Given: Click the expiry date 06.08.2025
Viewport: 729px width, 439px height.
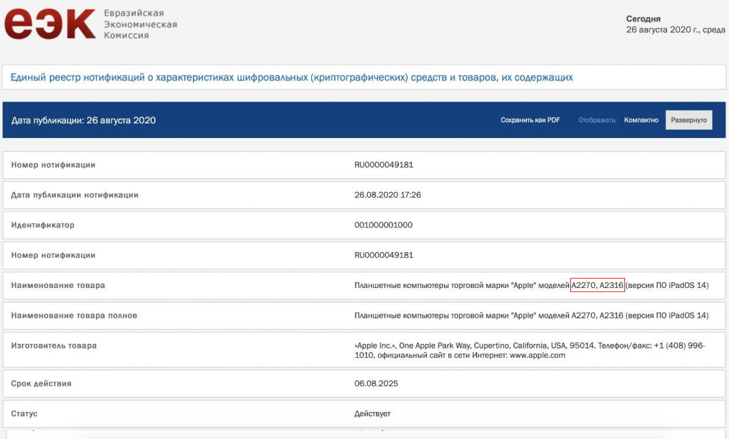Looking at the screenshot, I should coord(376,384).
